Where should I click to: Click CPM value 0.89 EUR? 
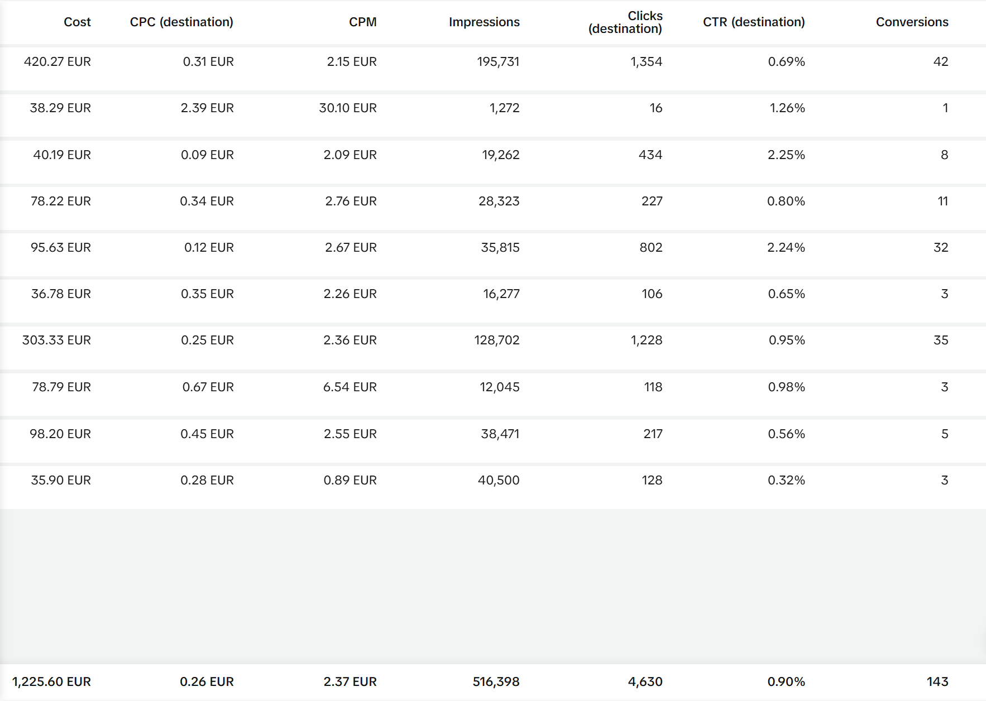click(x=350, y=481)
